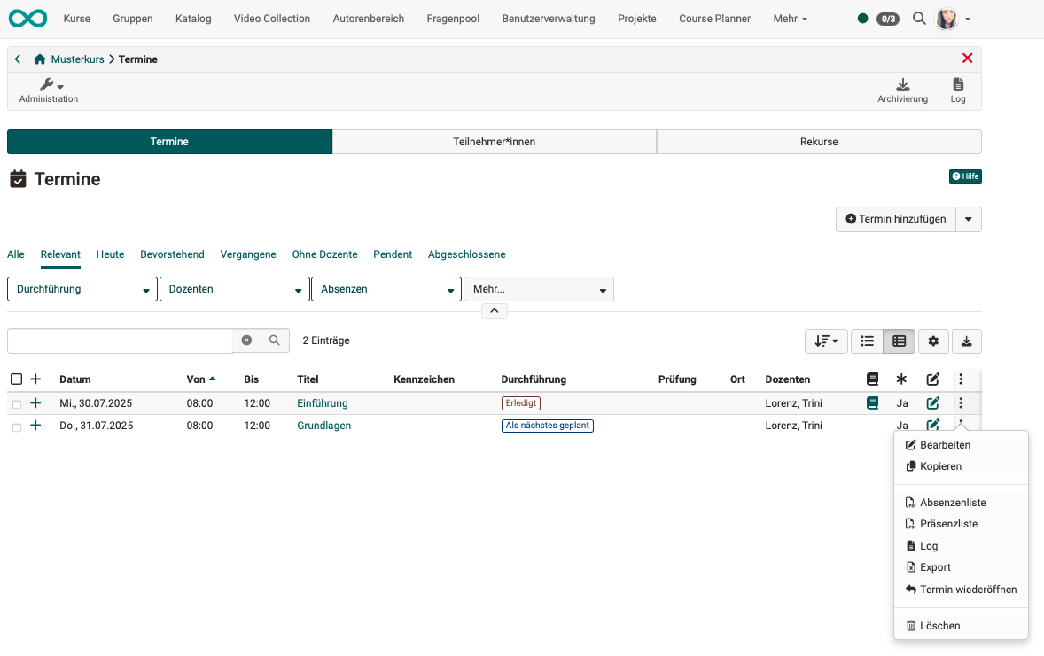Image resolution: width=1044 pixels, height=656 pixels.
Task: Clear the search field with x icon
Action: 246,340
